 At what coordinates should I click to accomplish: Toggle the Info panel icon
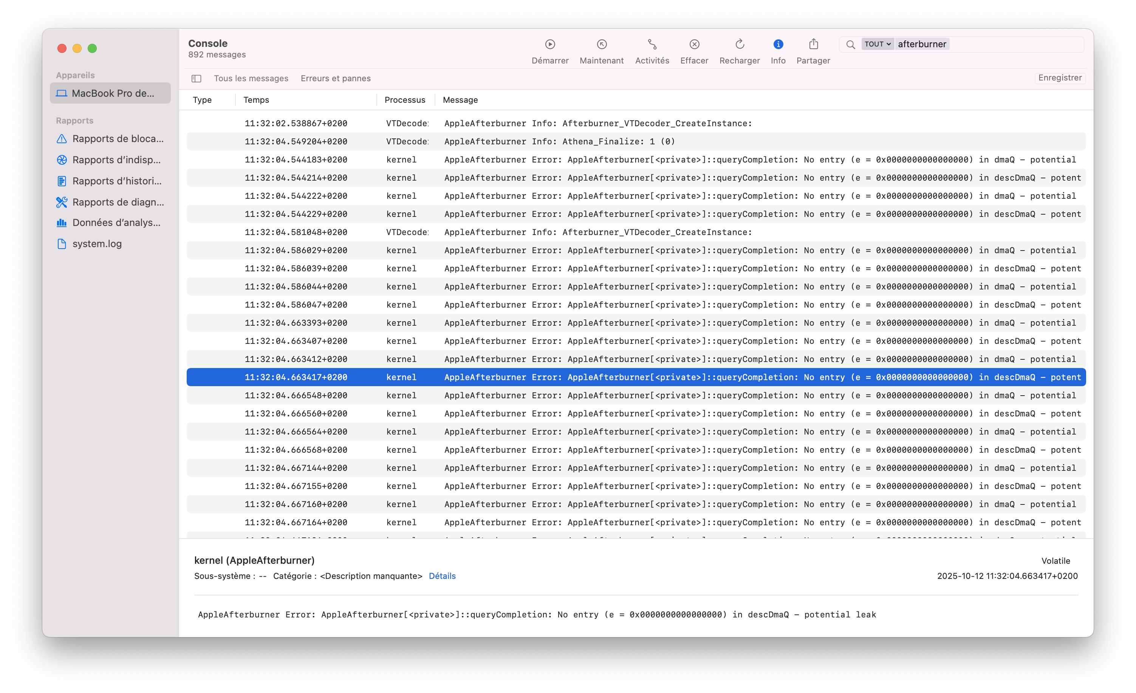point(778,44)
